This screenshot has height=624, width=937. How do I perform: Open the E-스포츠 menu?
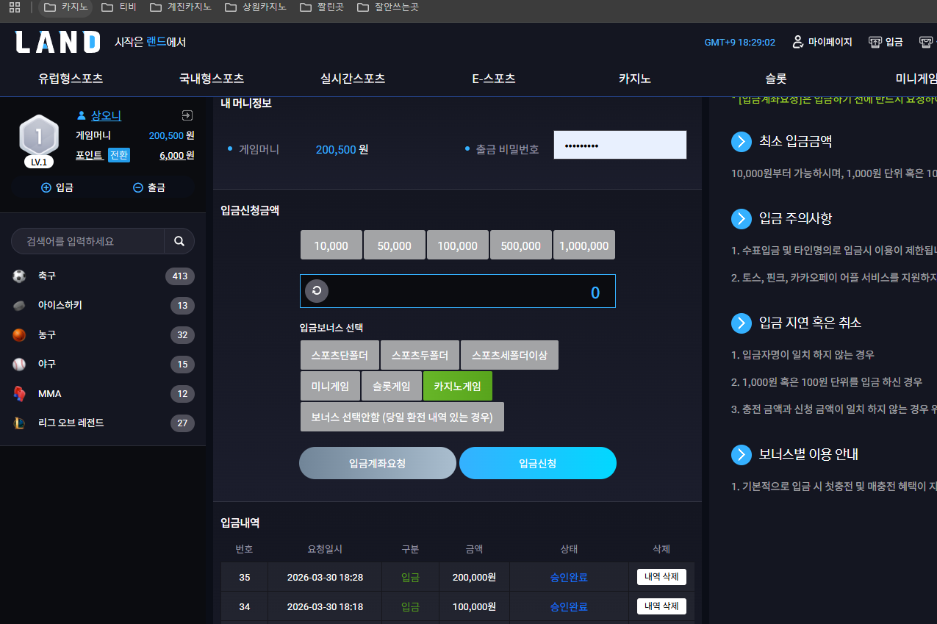point(494,79)
